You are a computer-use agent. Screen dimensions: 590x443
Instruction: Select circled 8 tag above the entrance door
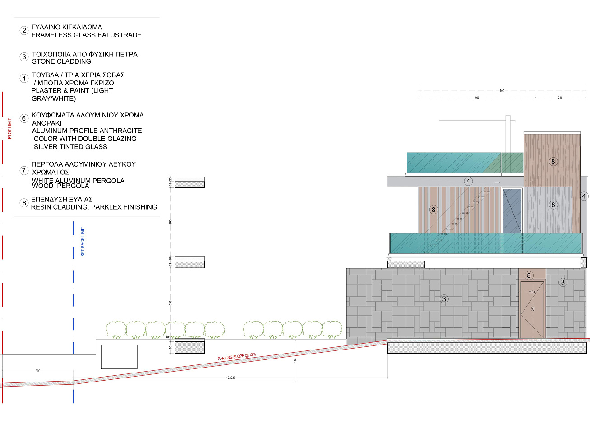click(529, 275)
